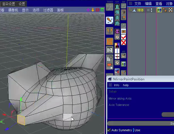This screenshot has width=174, height=134.
Task: Open the 设置 tab
Action: click(22, 4)
